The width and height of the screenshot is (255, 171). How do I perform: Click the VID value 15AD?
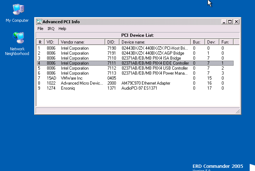tap(51, 78)
